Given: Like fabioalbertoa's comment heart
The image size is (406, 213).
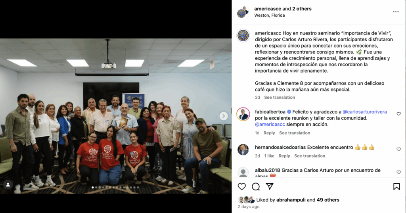Looking at the screenshot, I should (x=398, y=114).
